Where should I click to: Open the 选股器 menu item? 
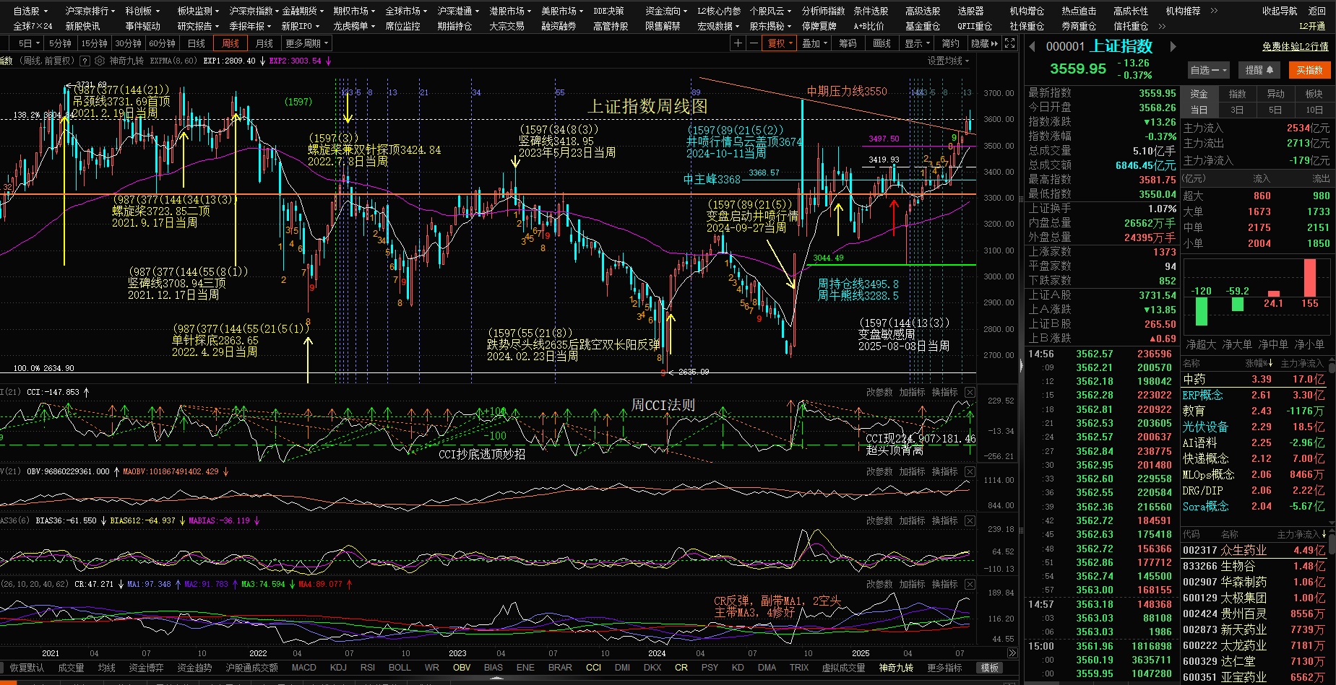[x=970, y=11]
